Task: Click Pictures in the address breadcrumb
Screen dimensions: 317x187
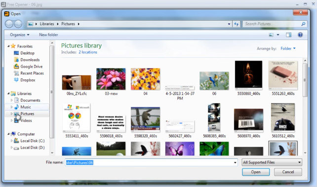Action: pyautogui.click(x=68, y=24)
